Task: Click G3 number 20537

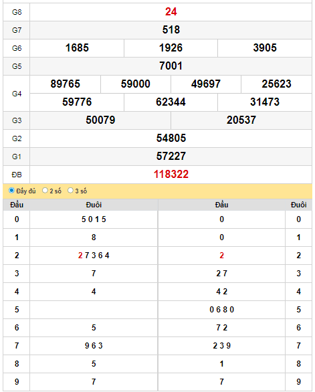Action: point(241,120)
